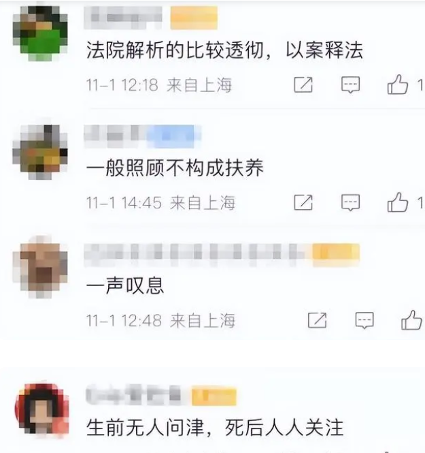Like the 一声叹息 comment
The image size is (425, 453).
pyautogui.click(x=411, y=319)
